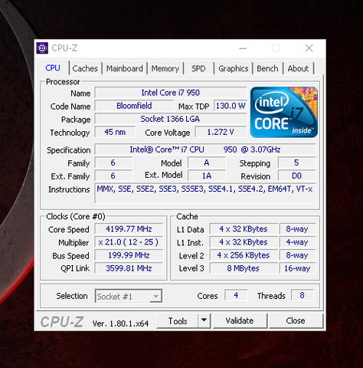Click the Ext. Model value '1A'
This screenshot has width=363, height=368.
[207, 176]
